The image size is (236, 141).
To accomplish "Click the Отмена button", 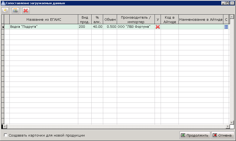I will point(223,135).
